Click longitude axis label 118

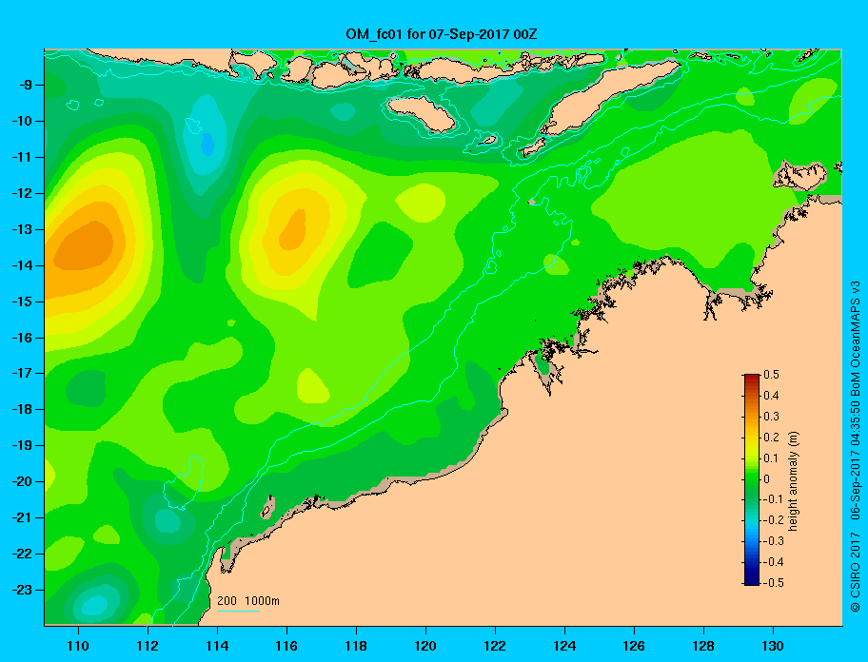(x=356, y=646)
